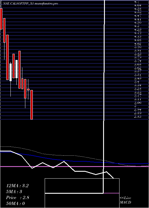This screenshot has height=208, width=149.
Task: Click the NSE CALSOFTPP_X1 munafasutra.pro chart title
Action: 30,4
